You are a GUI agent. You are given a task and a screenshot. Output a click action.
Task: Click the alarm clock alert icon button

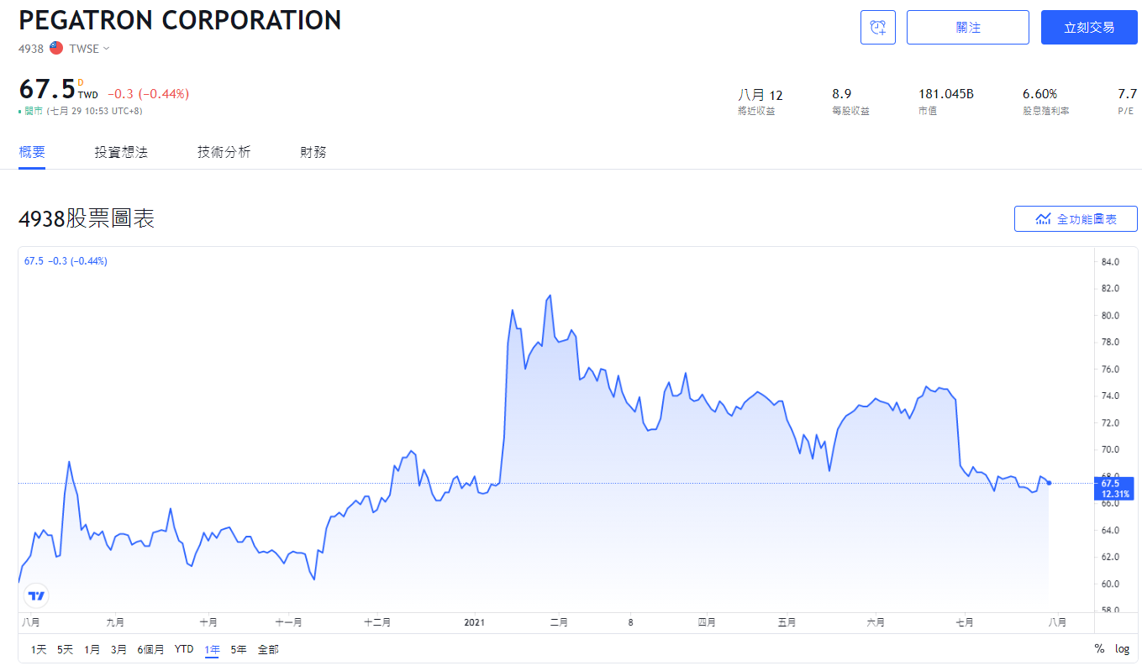[x=878, y=28]
